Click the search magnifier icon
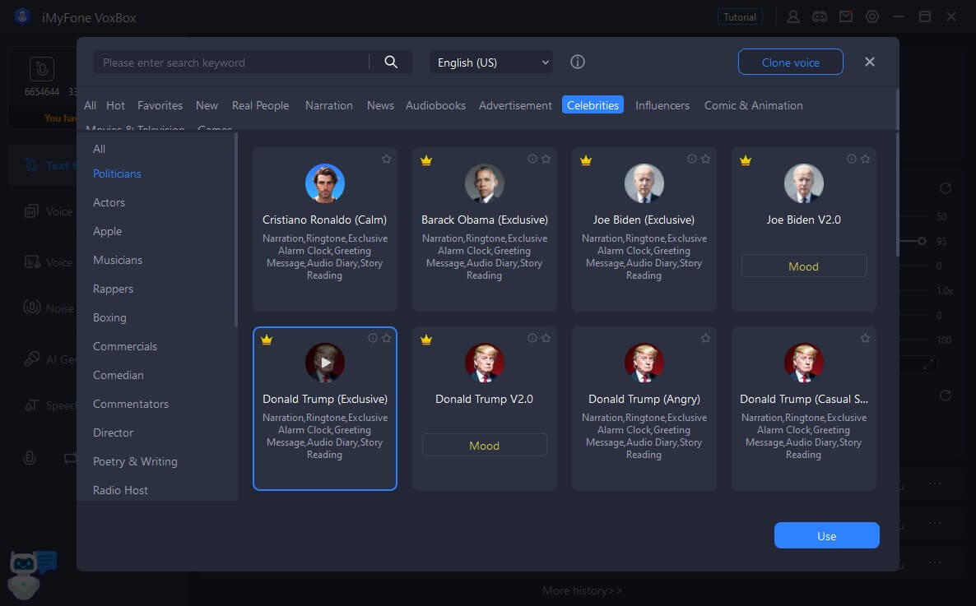 [391, 62]
